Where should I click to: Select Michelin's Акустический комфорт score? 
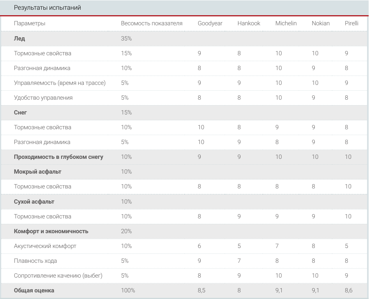tap(277, 246)
